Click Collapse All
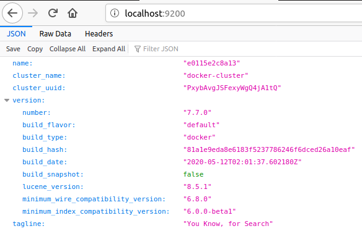Viewport: 362px width, 239px height. click(x=68, y=49)
